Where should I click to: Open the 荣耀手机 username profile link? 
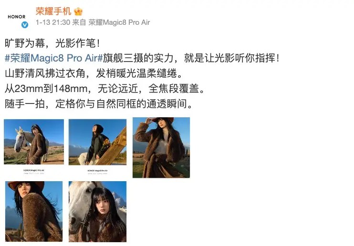[x=53, y=11]
